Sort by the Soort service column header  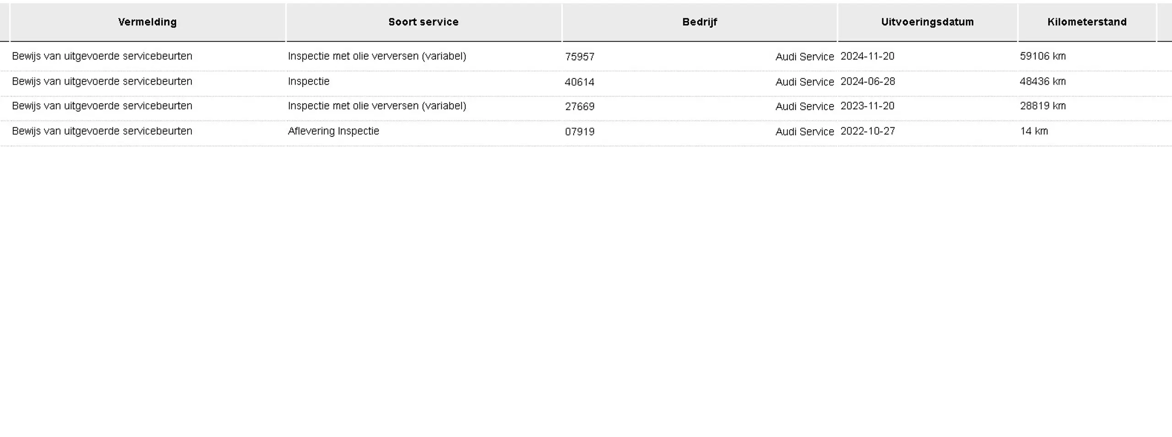pyautogui.click(x=423, y=22)
